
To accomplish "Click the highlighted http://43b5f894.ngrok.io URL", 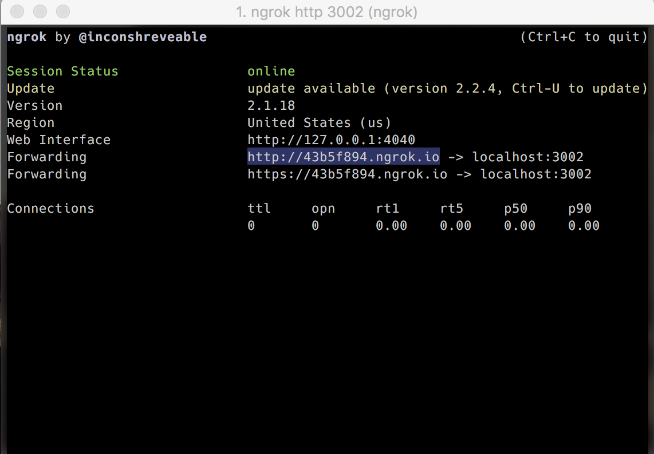I will 343,157.
